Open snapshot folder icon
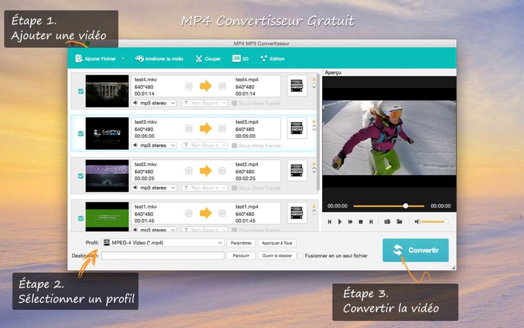Viewport: 524px width, 328px height. coord(400,222)
